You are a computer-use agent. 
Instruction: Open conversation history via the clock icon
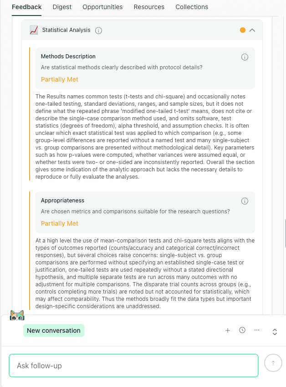click(242, 330)
